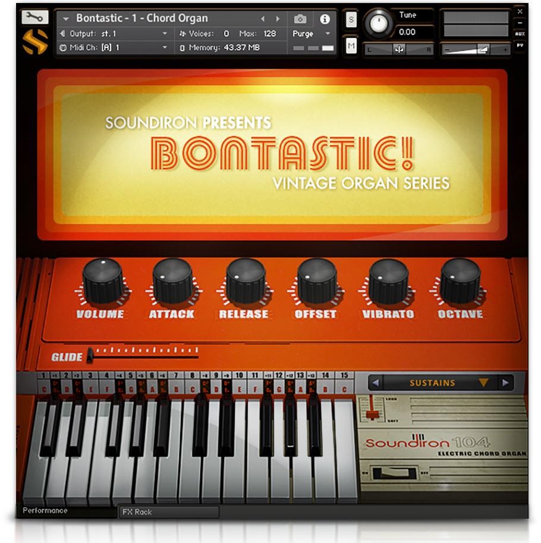
Task: Show instrument info with the i icon
Action: click(325, 19)
